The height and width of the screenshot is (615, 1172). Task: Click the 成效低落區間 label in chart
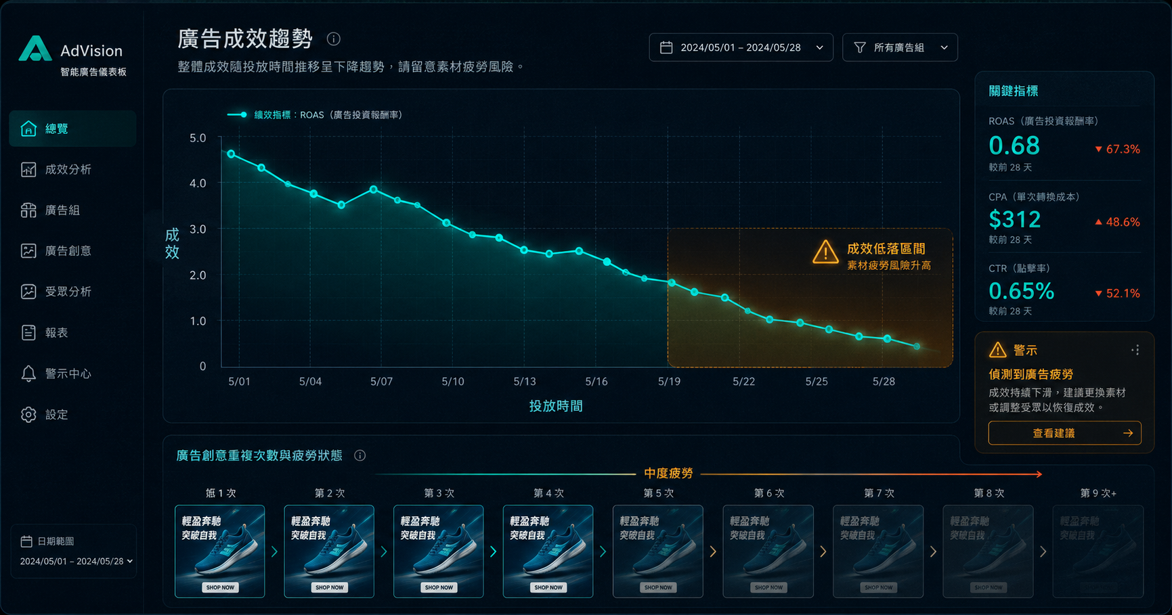pos(886,249)
